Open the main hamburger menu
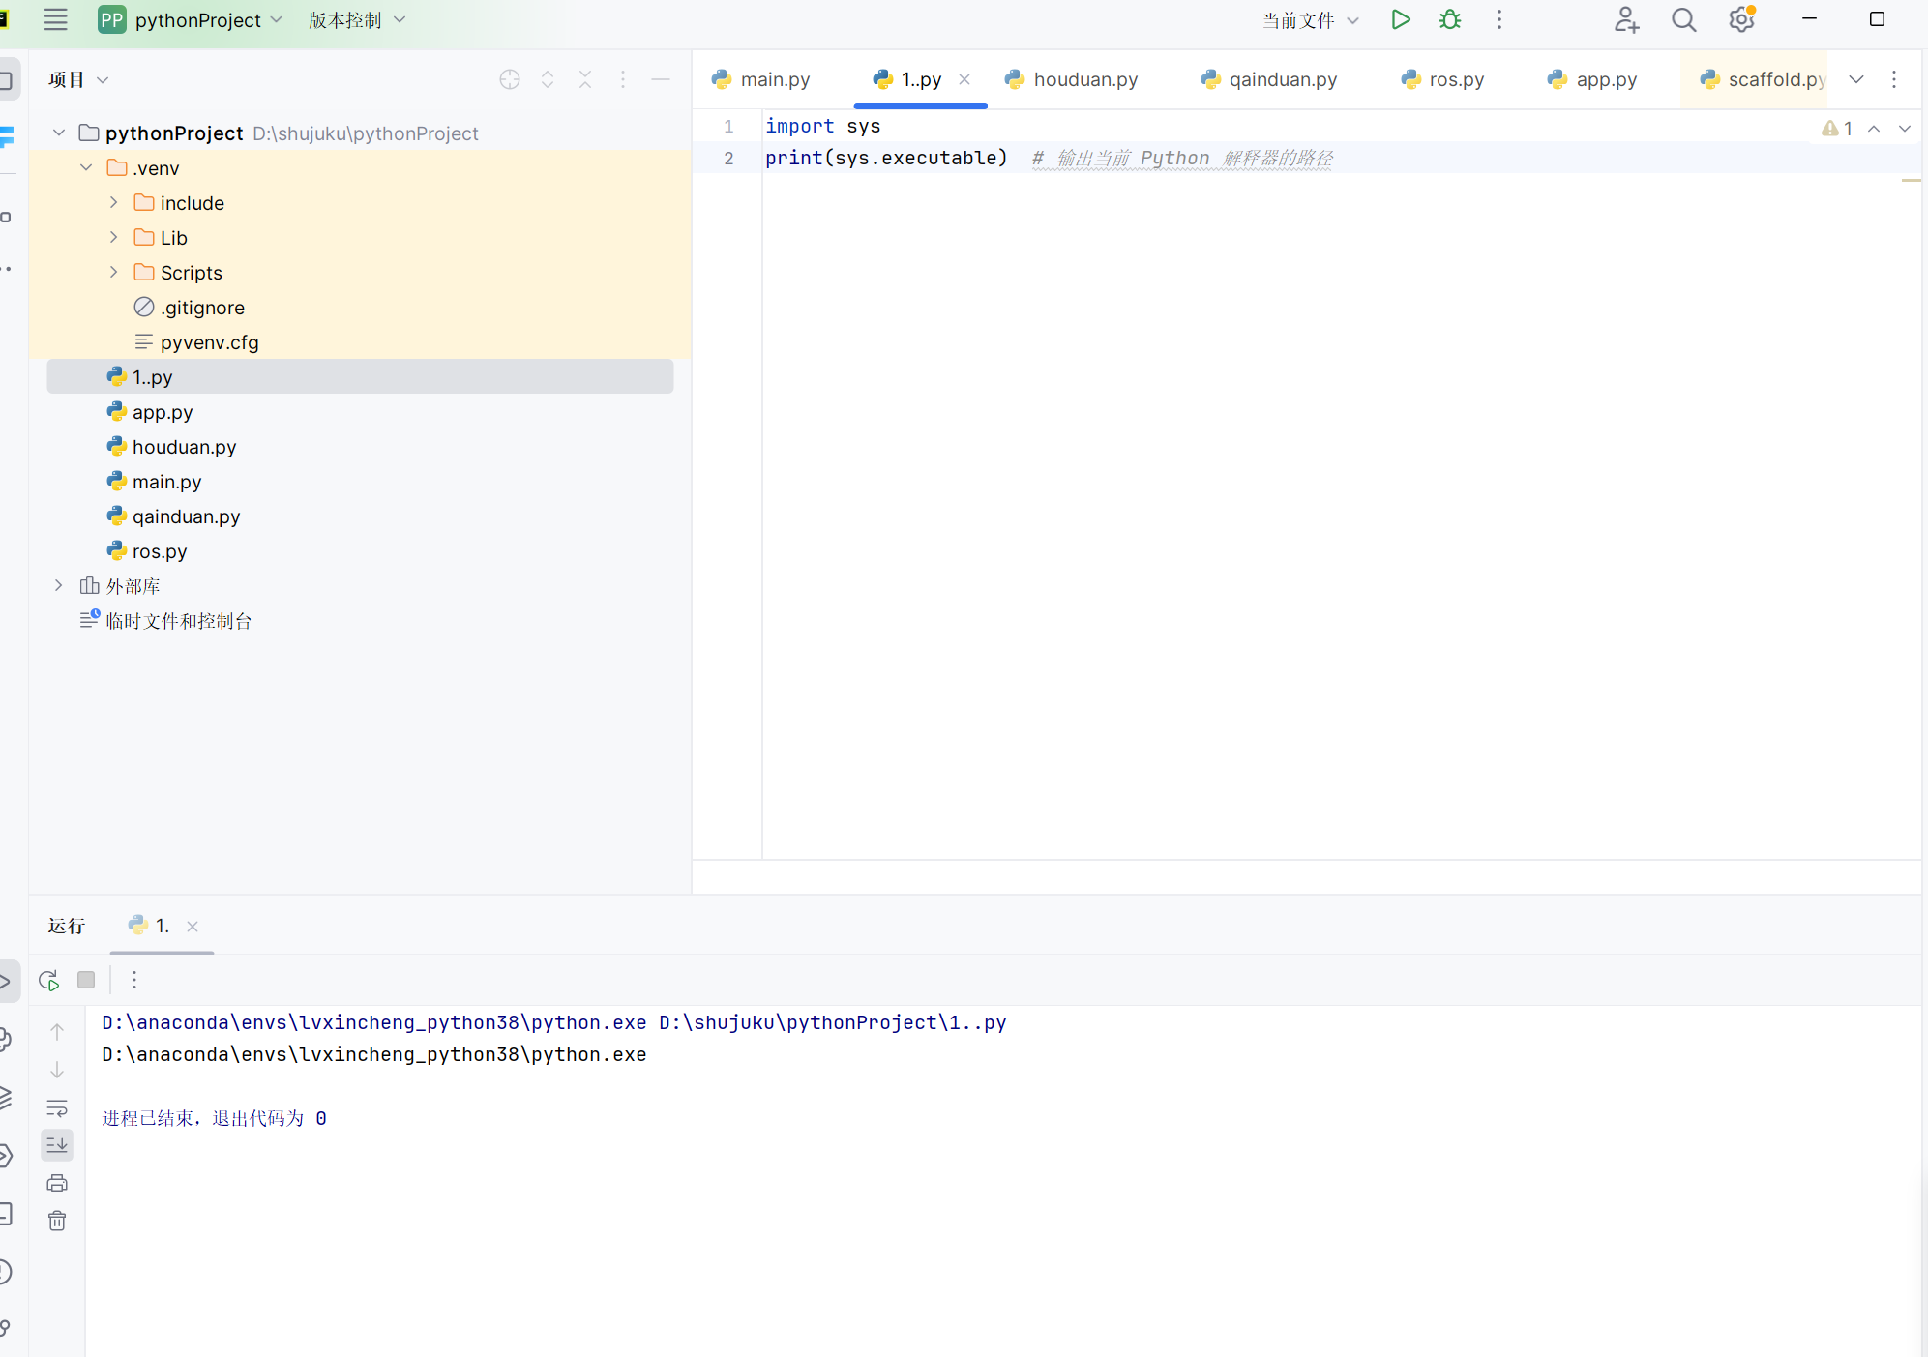 point(55,19)
